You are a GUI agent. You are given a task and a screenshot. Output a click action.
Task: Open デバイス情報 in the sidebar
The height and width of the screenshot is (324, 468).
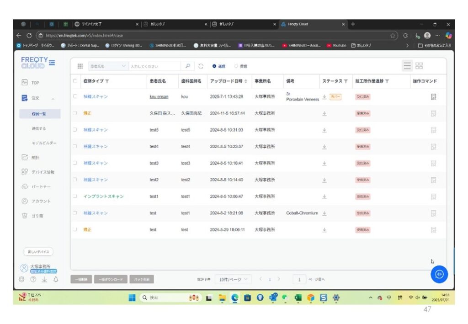pyautogui.click(x=43, y=172)
